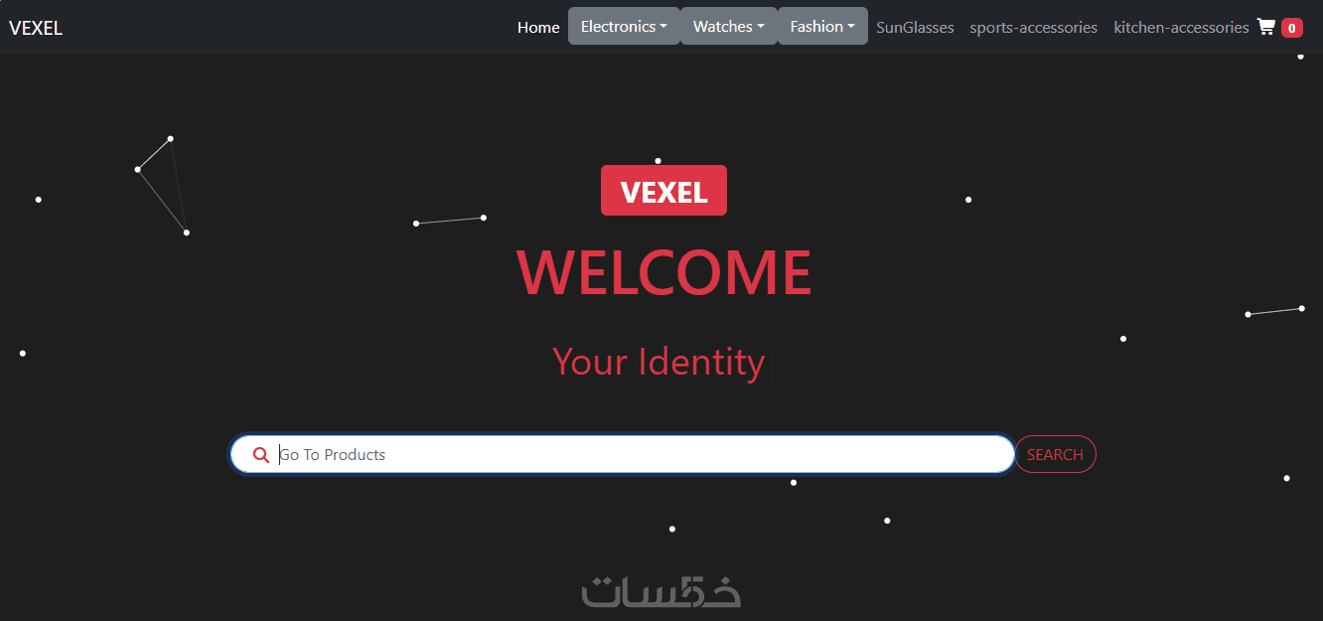
Task: Expand the Electronics dropdown
Action: pos(624,27)
